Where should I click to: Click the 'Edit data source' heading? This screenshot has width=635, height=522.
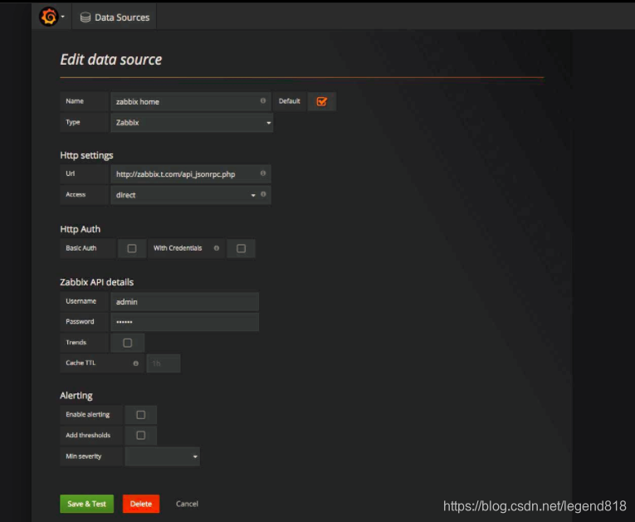(x=111, y=60)
